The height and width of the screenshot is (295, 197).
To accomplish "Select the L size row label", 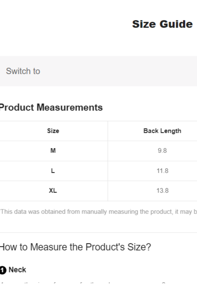I will 53,171.
